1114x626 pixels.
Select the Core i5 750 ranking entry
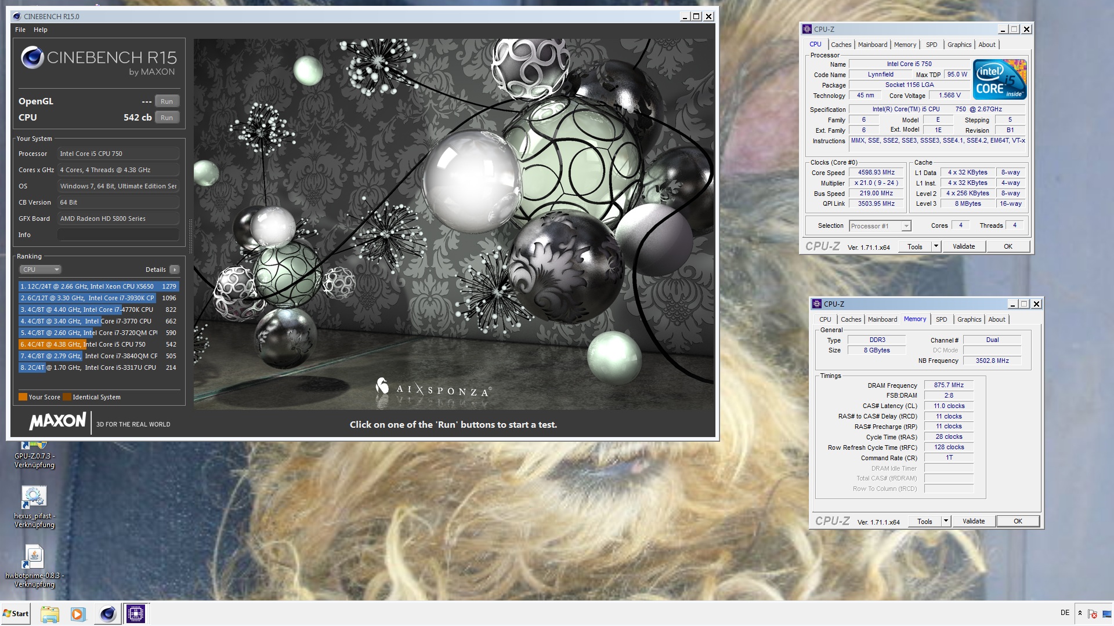tap(99, 344)
